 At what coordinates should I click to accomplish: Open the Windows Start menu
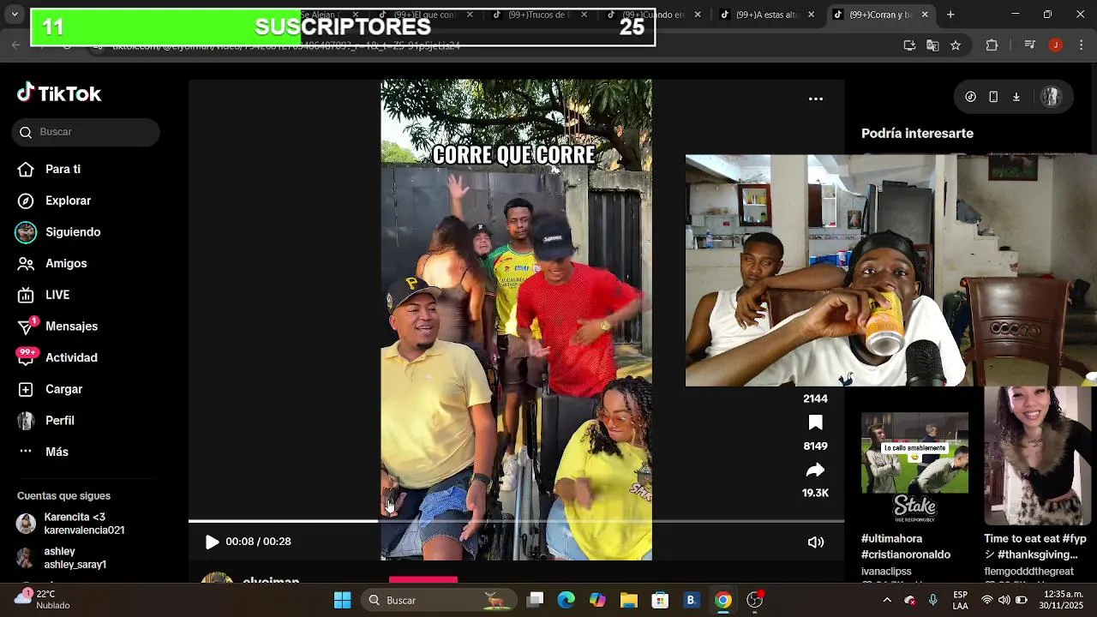pyautogui.click(x=342, y=600)
